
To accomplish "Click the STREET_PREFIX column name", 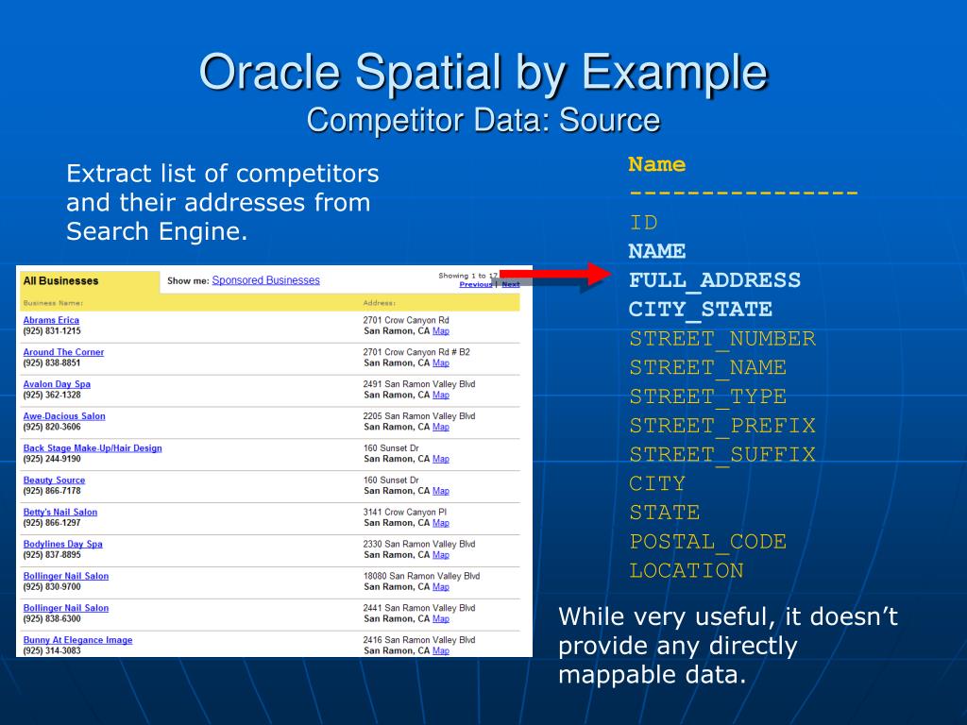I will tap(722, 426).
